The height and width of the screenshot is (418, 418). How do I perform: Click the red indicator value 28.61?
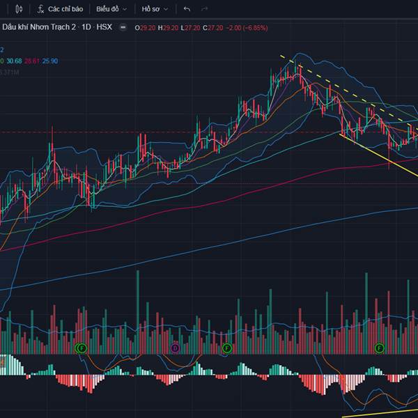32,61
